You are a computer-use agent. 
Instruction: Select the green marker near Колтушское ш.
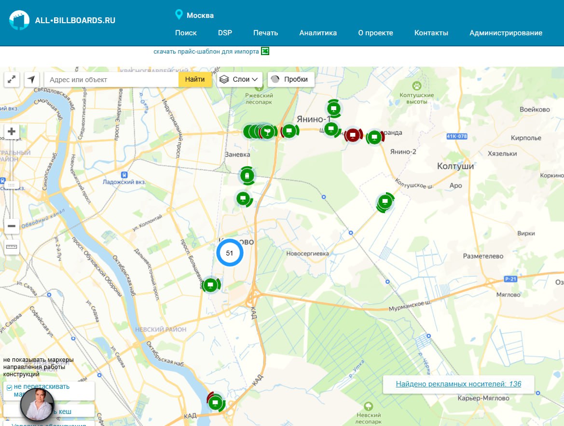(385, 202)
